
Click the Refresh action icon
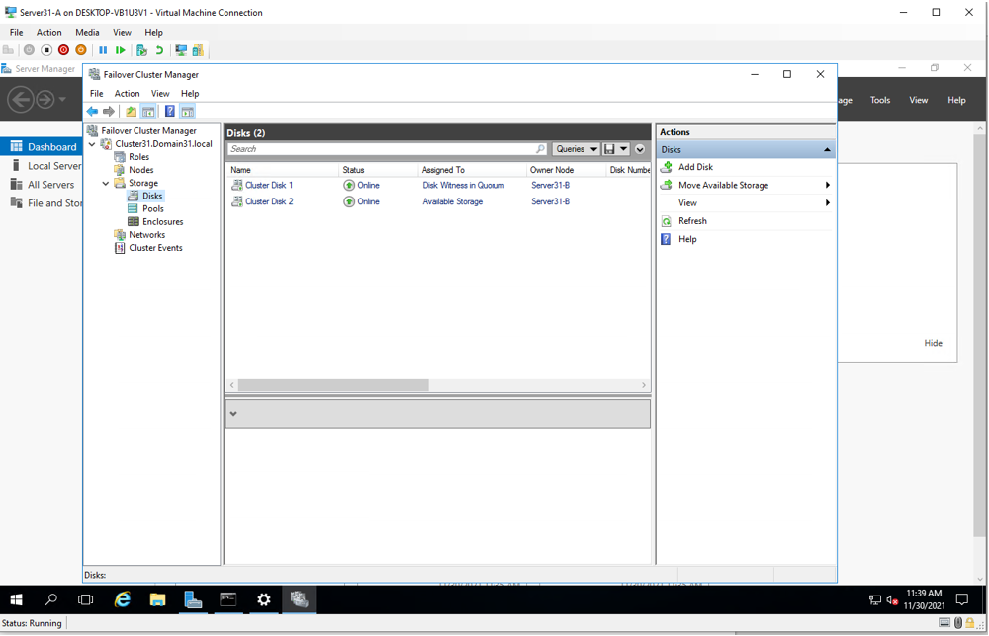pos(666,221)
